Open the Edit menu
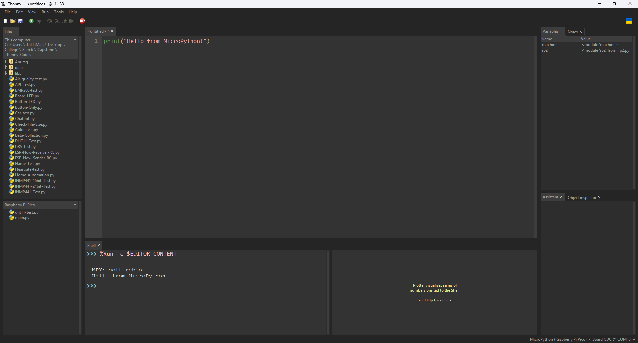The image size is (638, 343). tap(19, 12)
